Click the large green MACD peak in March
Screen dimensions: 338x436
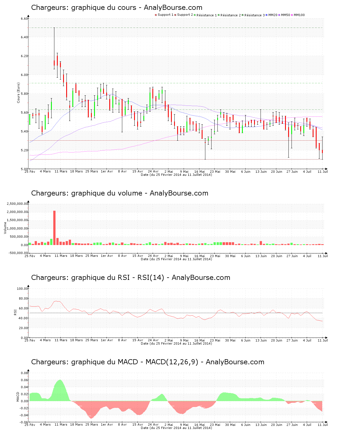click(x=60, y=390)
